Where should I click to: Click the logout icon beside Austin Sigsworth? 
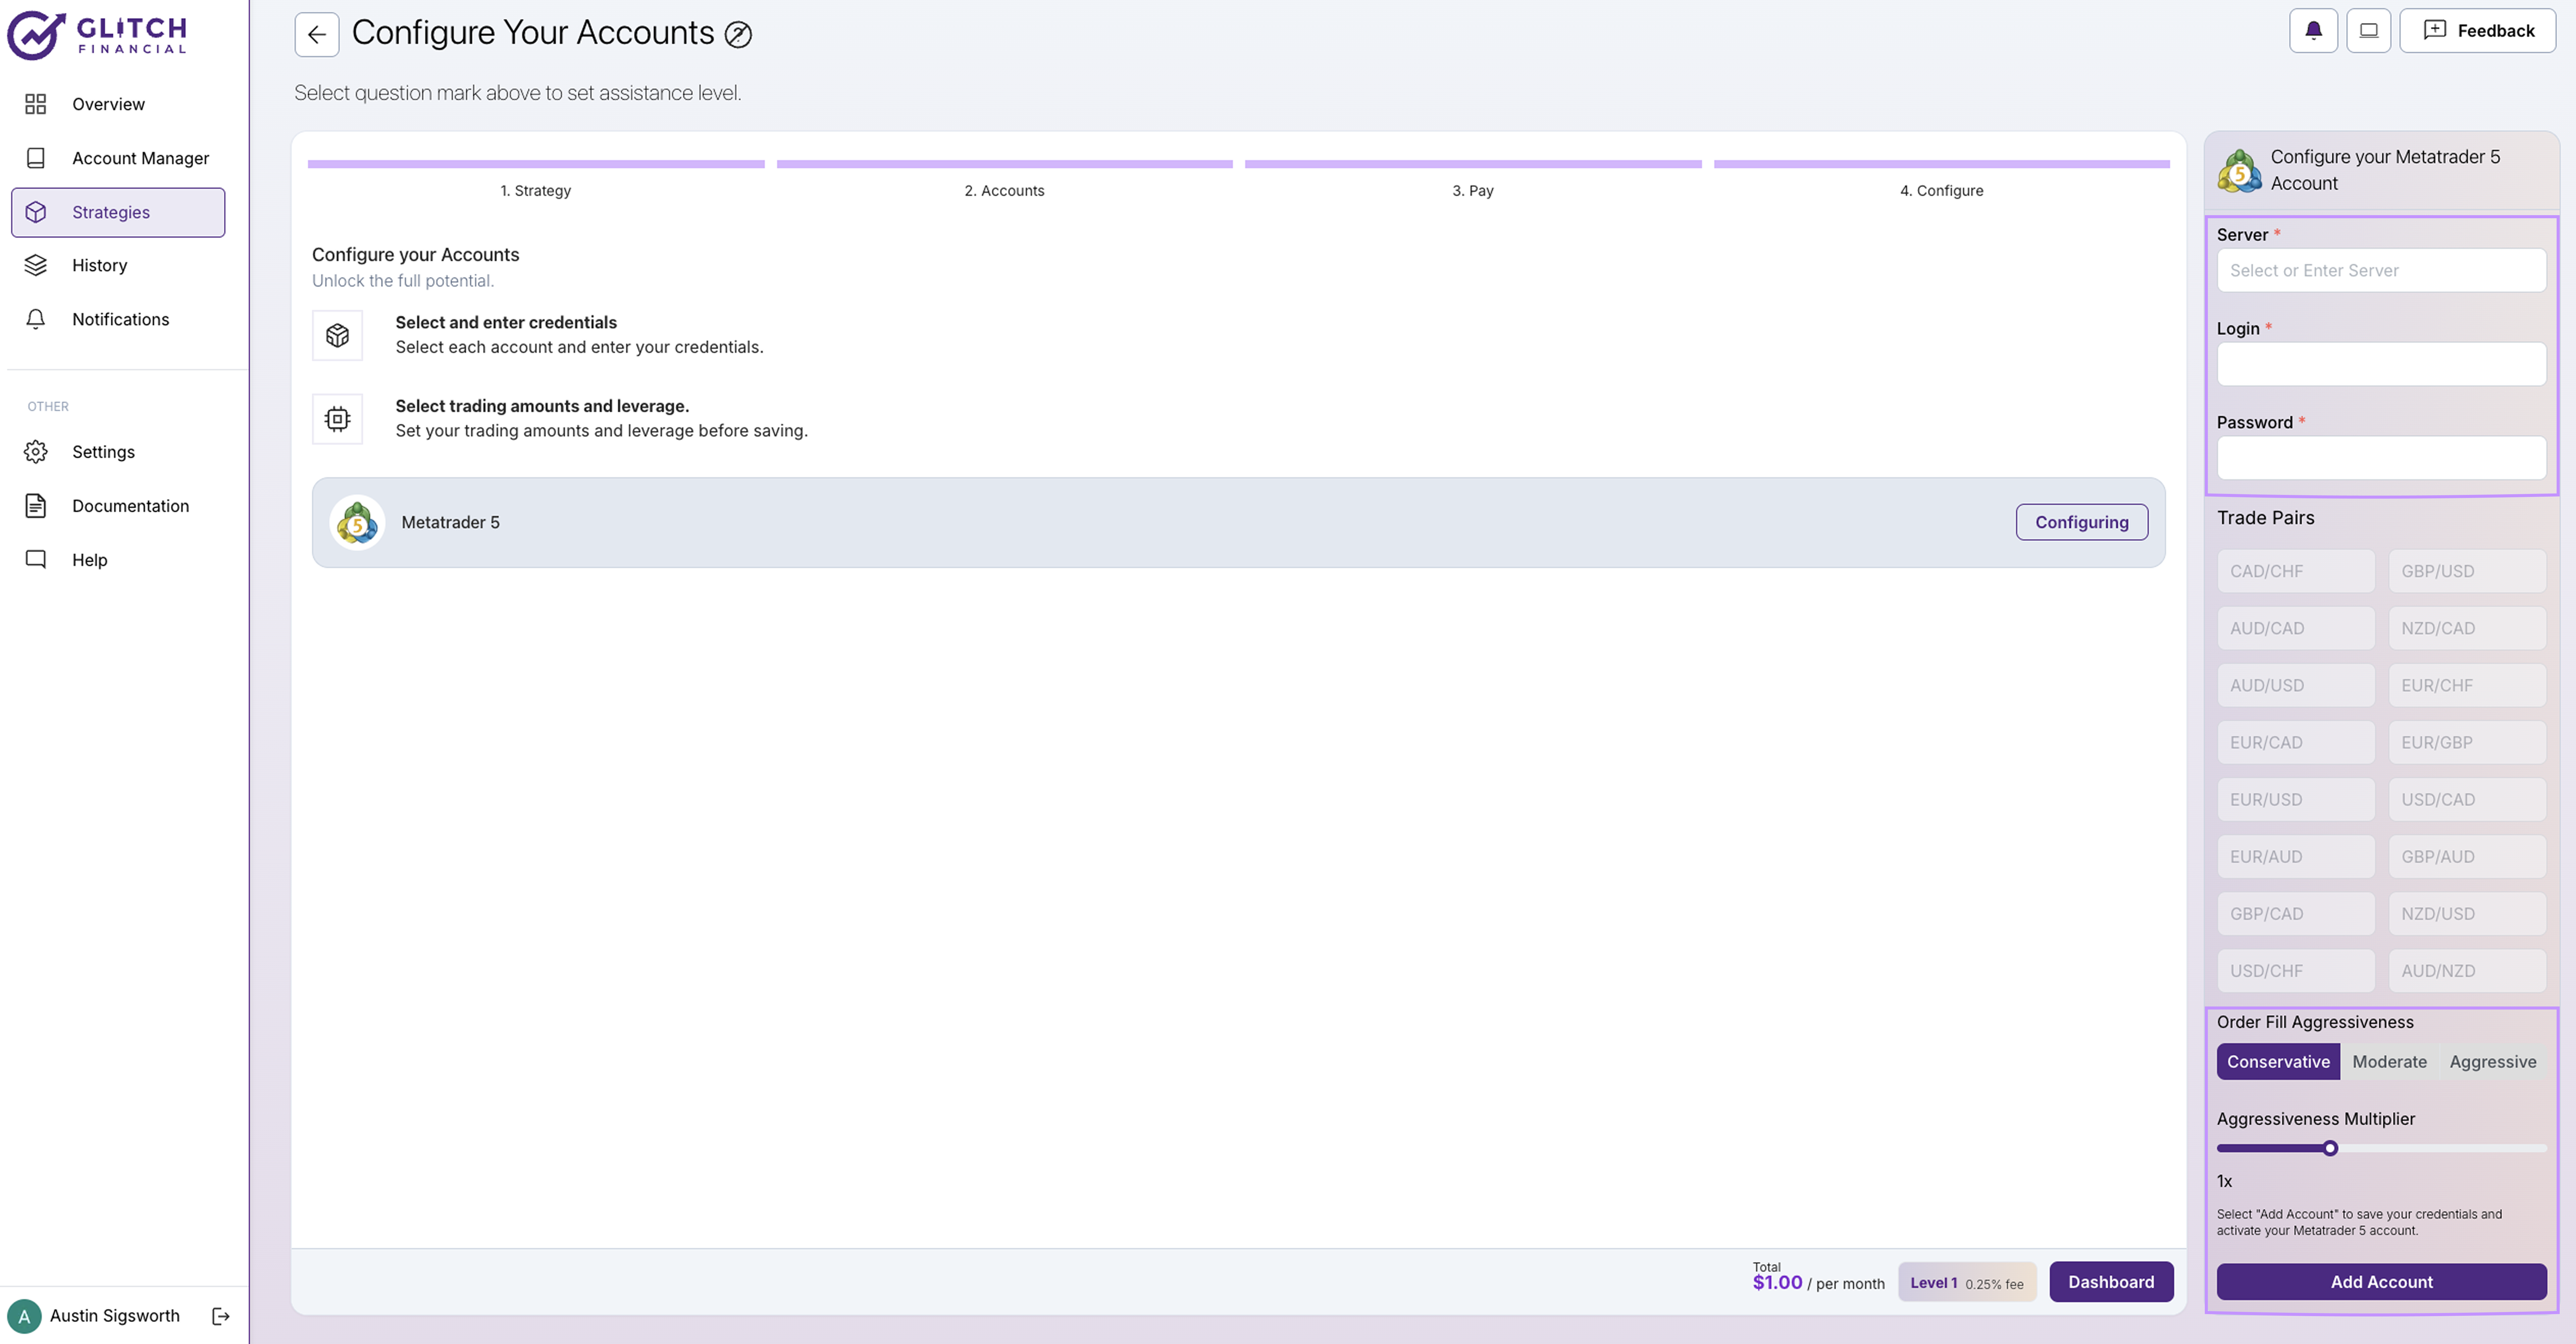[221, 1316]
